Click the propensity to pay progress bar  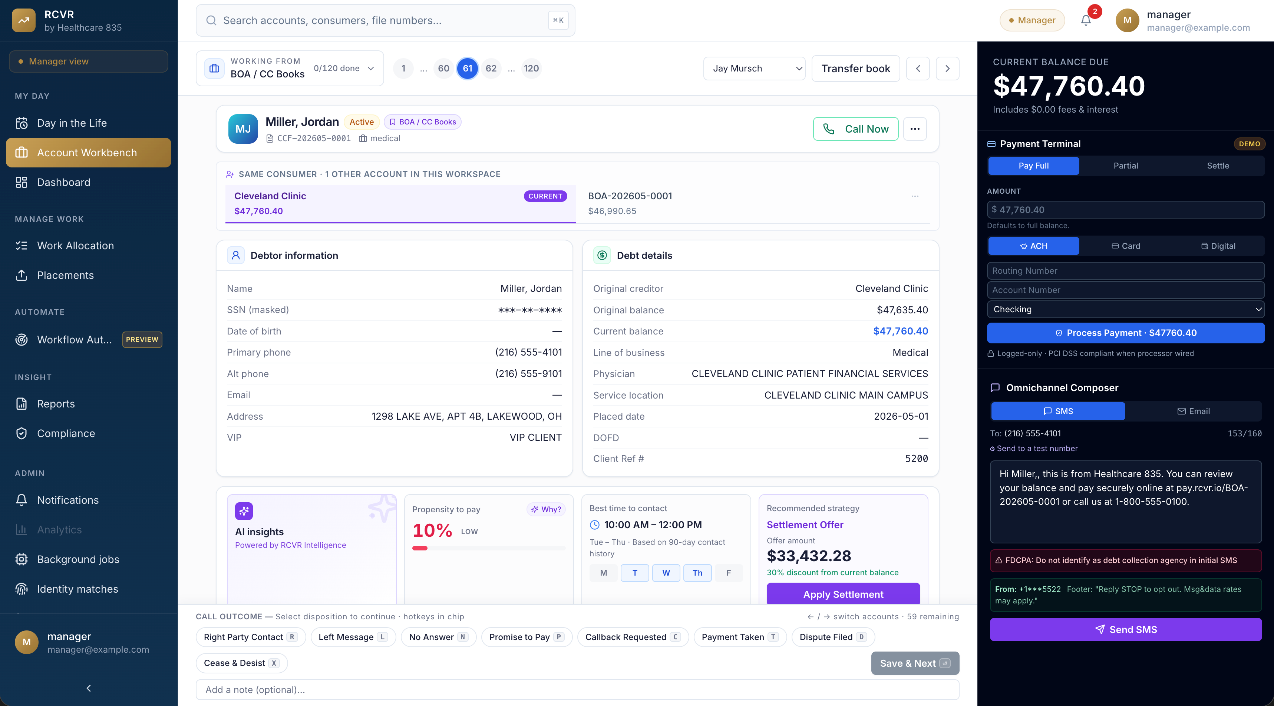tap(489, 548)
